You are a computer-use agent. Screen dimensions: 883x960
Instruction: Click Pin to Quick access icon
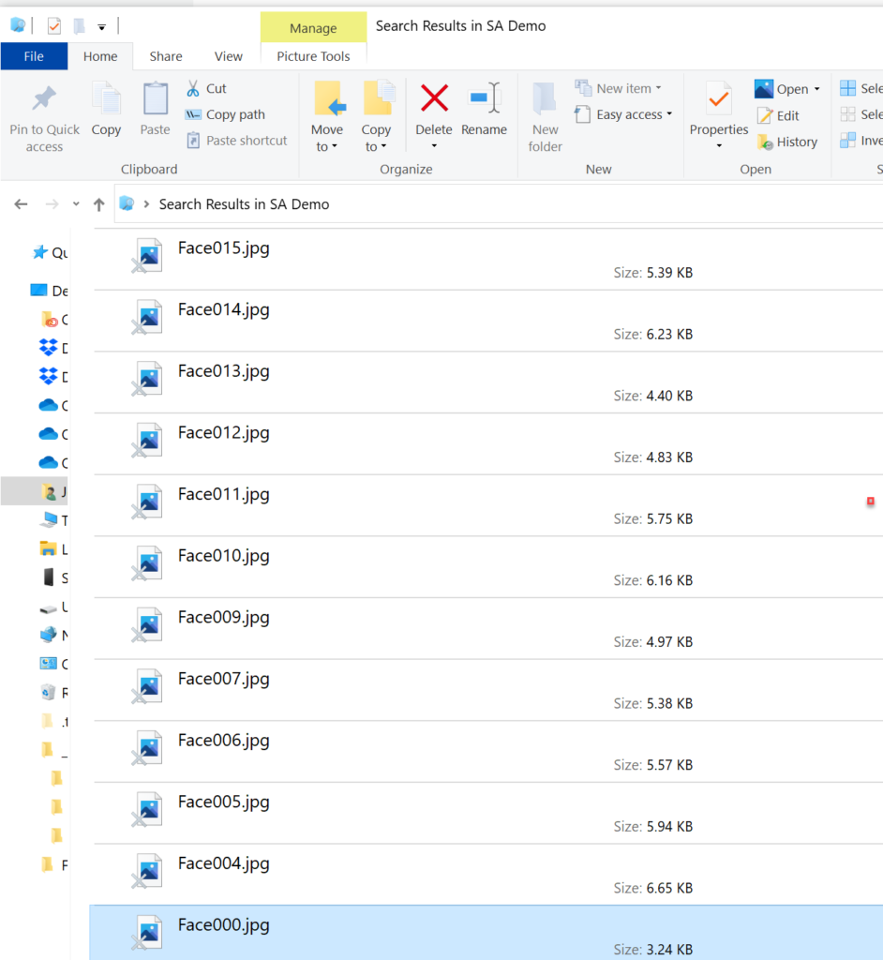click(44, 98)
